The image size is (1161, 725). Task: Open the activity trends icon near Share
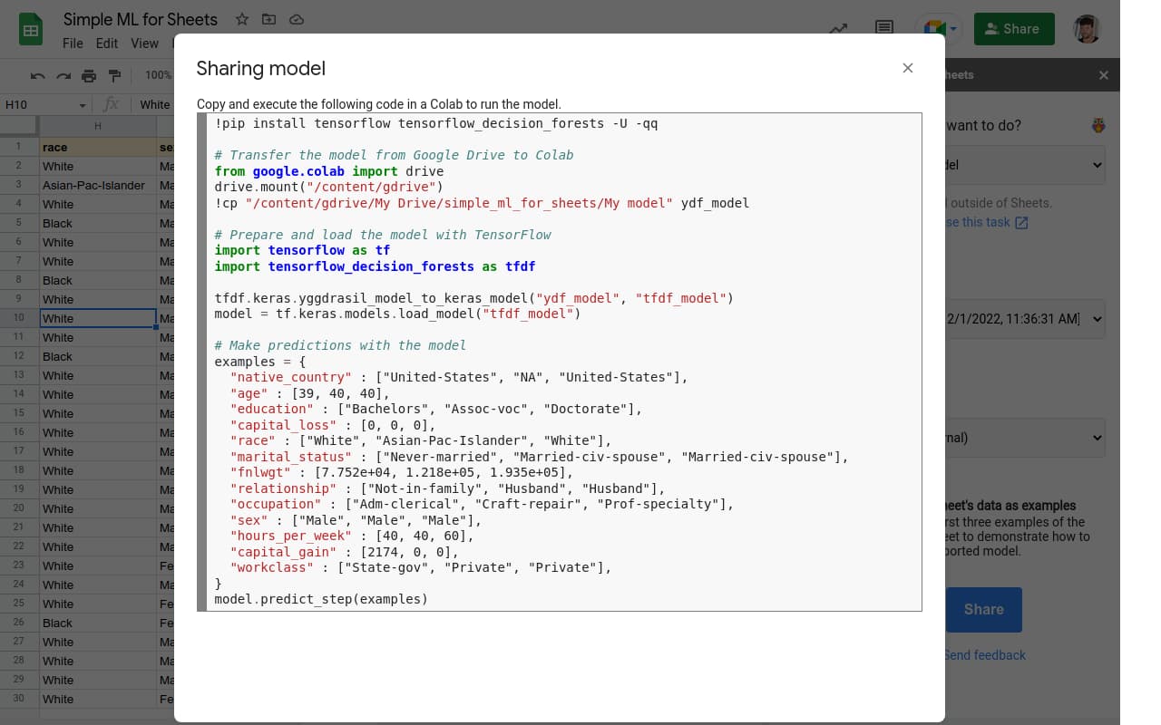838,29
